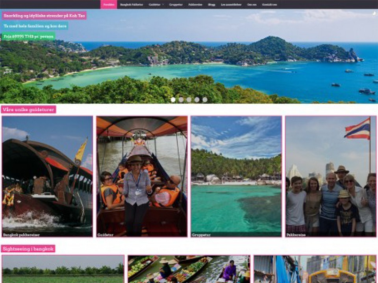Switch to the third carousel slide dot
The width and height of the screenshot is (378, 283).
[x=189, y=100]
